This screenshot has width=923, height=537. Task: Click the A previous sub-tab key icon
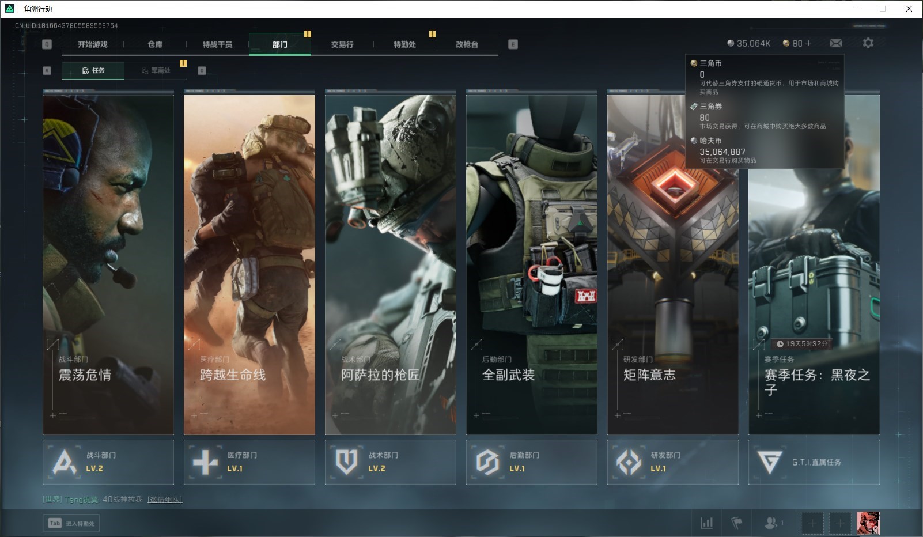coord(47,70)
